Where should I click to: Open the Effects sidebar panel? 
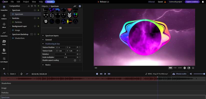[x=4, y=25]
